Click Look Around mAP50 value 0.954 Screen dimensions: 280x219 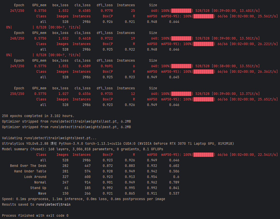(x=152, y=177)
